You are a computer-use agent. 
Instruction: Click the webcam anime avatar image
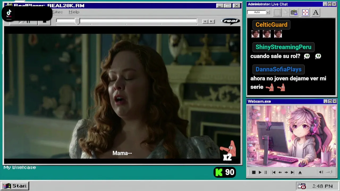[x=291, y=136]
